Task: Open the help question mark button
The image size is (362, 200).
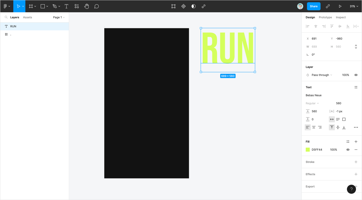Action: click(x=351, y=189)
